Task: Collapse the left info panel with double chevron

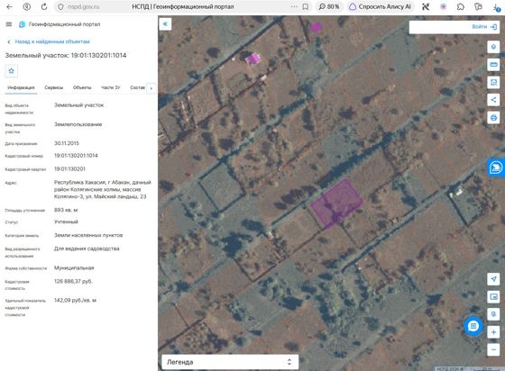Action: 165,23
